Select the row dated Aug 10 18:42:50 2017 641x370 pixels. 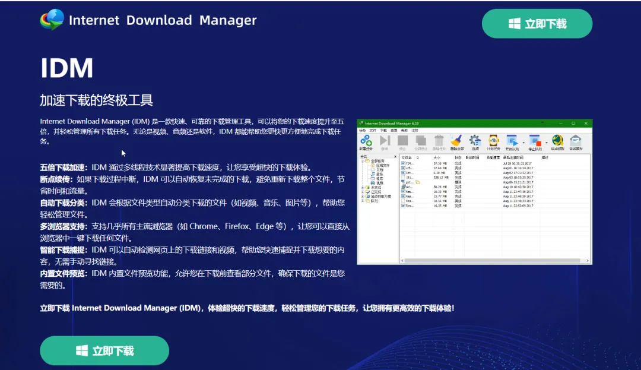point(495,187)
